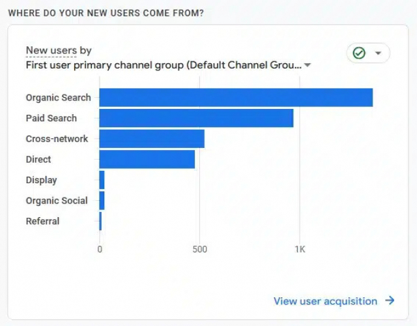This screenshot has height=326, width=417.
Task: Click the Cross-network channel label
Action: (57, 139)
